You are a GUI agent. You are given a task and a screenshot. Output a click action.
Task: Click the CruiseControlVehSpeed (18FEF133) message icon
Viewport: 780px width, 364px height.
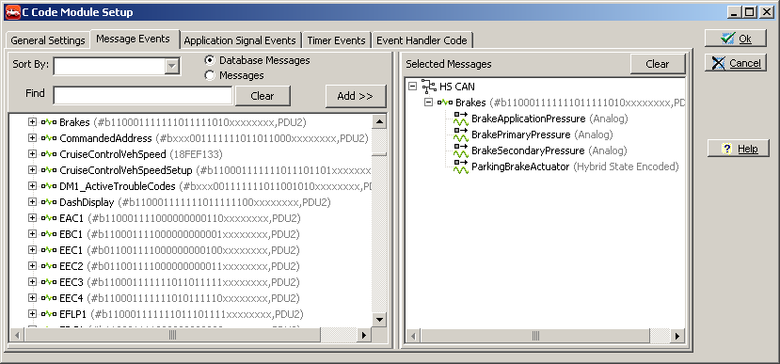click(49, 154)
